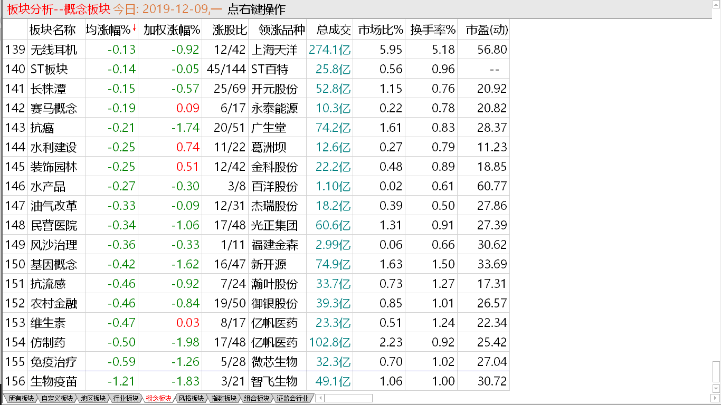
Task: Click the vertical scrollbar down arrow
Action: click(716, 389)
